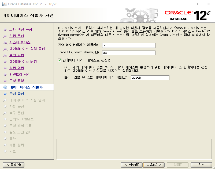Go to the 시스템 클래스 step
The image size is (215, 169).
pyautogui.click(x=20, y=42)
